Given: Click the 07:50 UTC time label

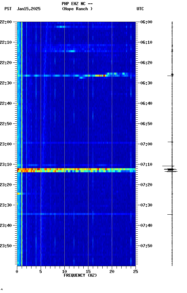Looking at the screenshot, I should 146,246.
